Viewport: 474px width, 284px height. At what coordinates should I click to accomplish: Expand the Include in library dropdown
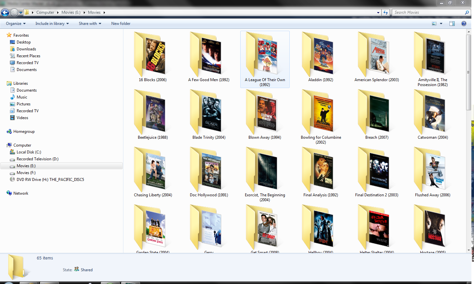coord(52,24)
